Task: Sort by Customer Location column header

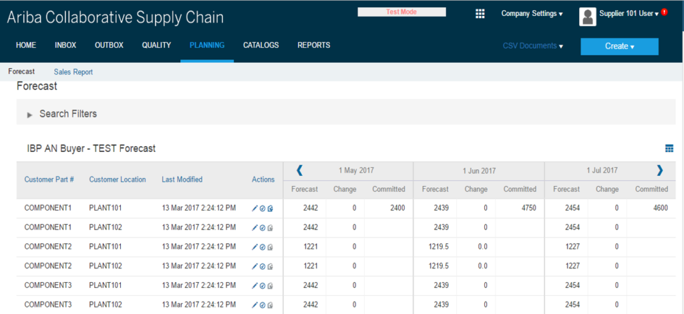Action: click(118, 179)
